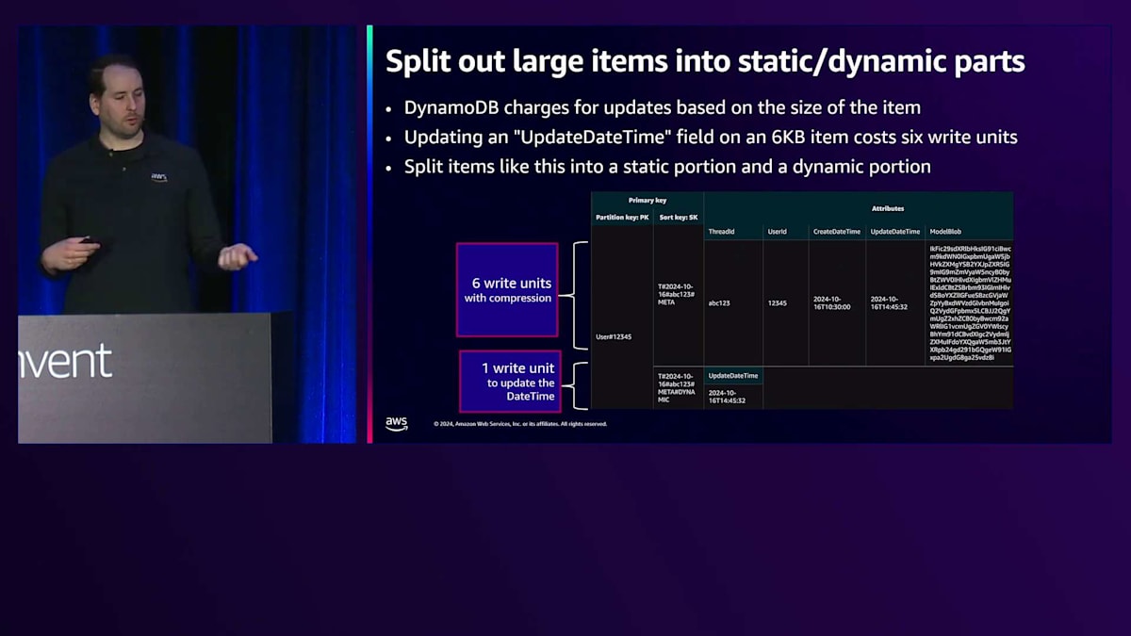
Task: Click the slide title about static/dynamic parts
Action: tap(705, 61)
